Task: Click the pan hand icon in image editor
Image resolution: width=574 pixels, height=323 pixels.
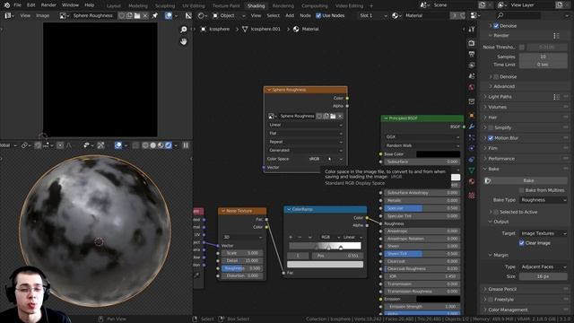Action: coord(183,41)
